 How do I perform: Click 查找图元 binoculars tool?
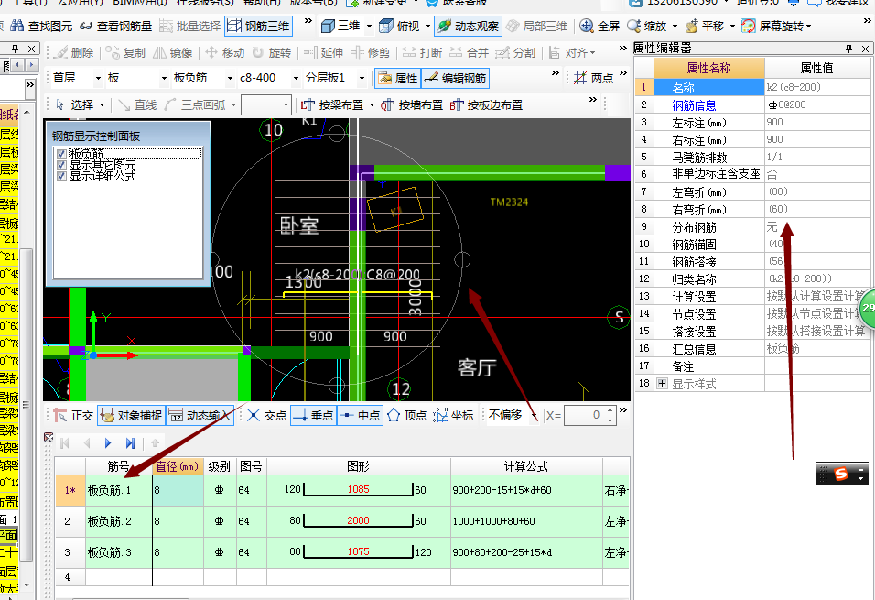42,26
